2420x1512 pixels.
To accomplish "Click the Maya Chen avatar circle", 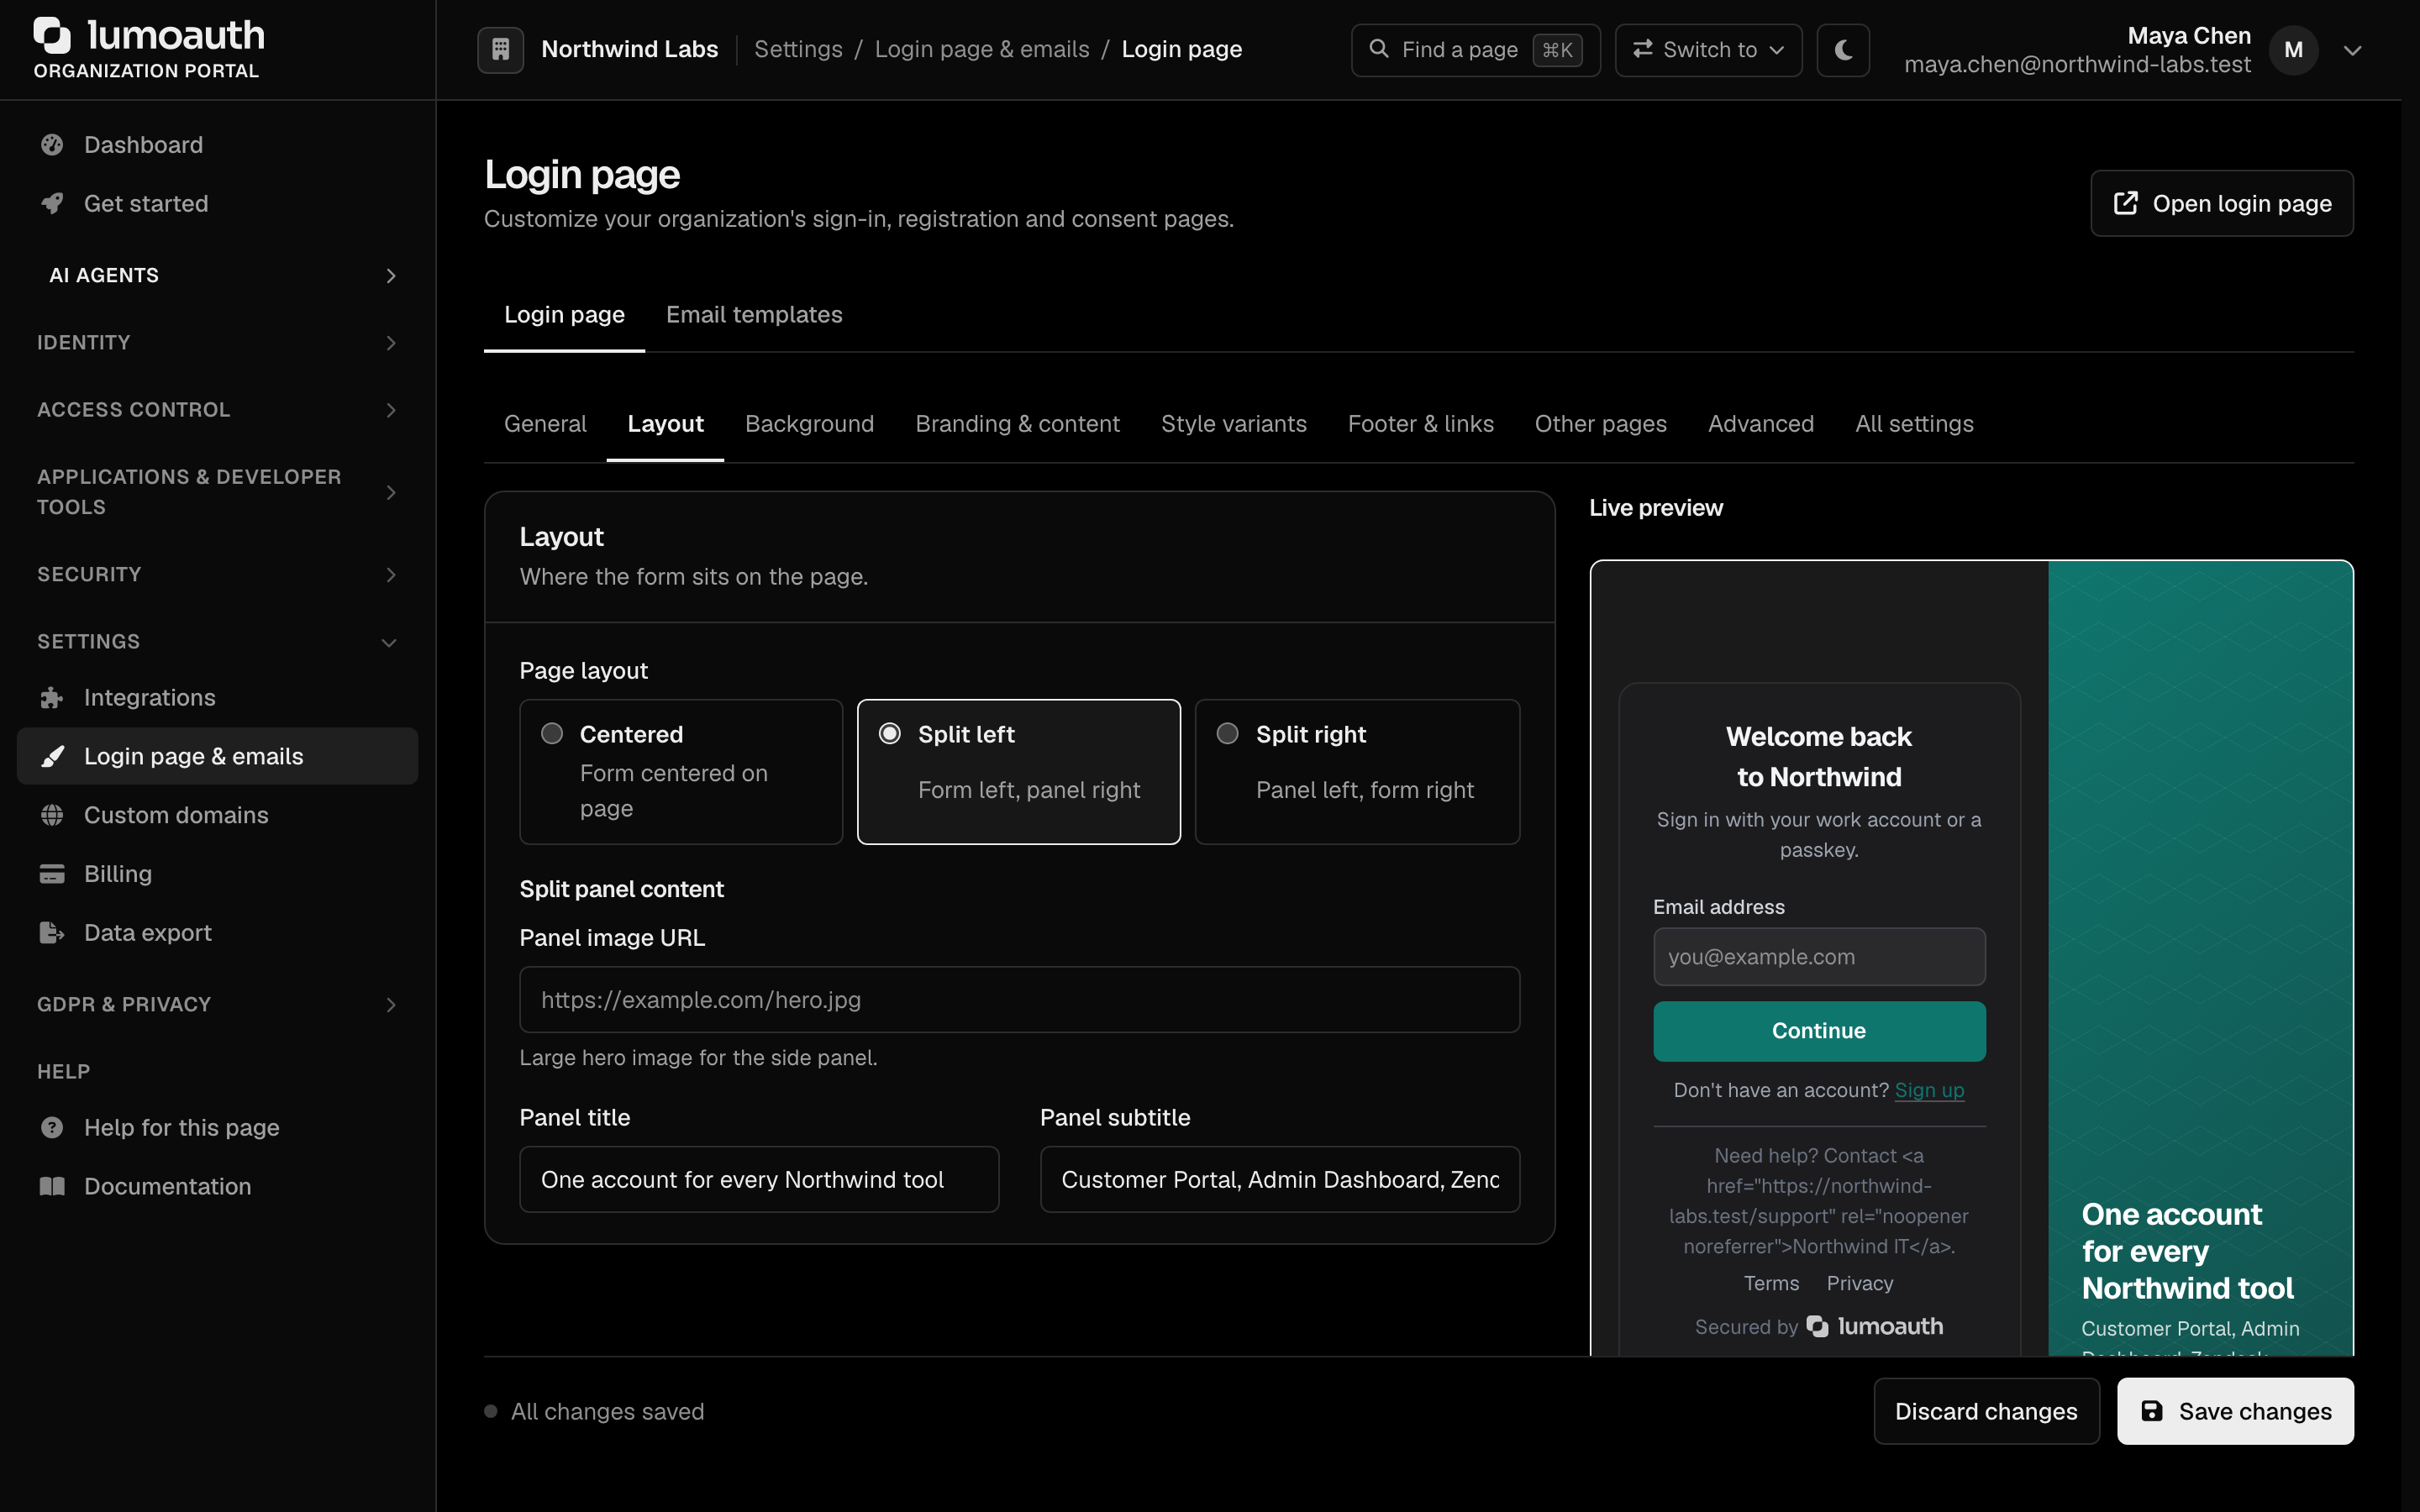I will click(2293, 50).
